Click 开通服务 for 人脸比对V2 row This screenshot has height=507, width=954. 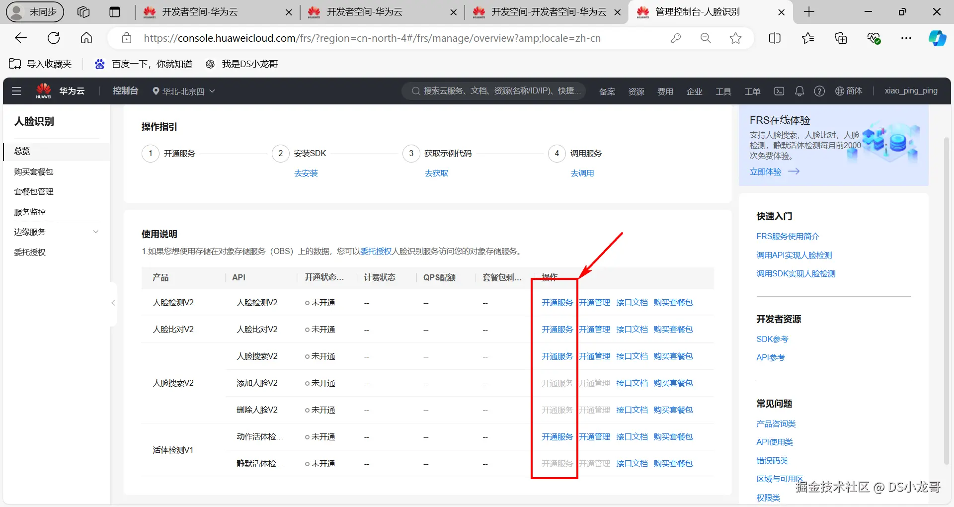coord(557,330)
